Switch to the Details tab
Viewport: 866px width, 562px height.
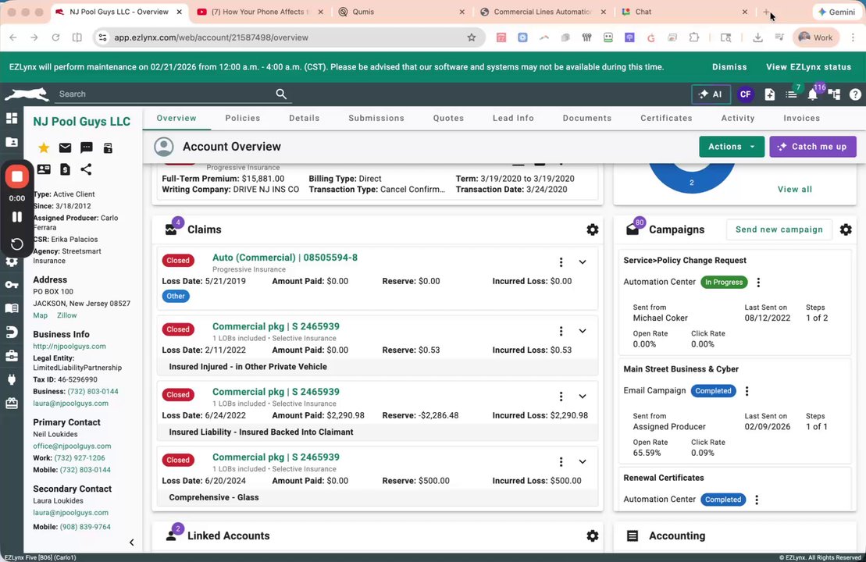pyautogui.click(x=305, y=118)
